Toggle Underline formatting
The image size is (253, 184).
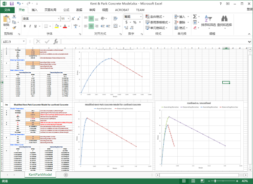(35, 26)
